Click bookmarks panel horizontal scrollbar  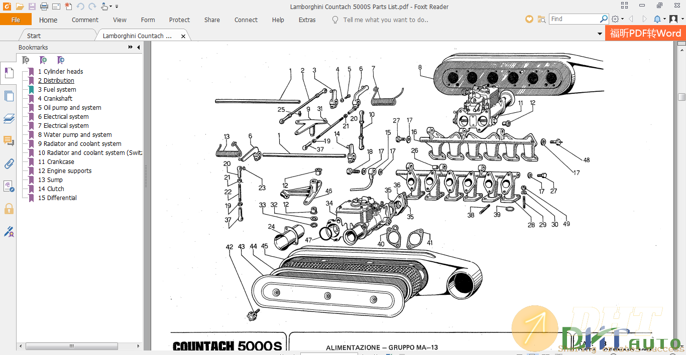72,346
